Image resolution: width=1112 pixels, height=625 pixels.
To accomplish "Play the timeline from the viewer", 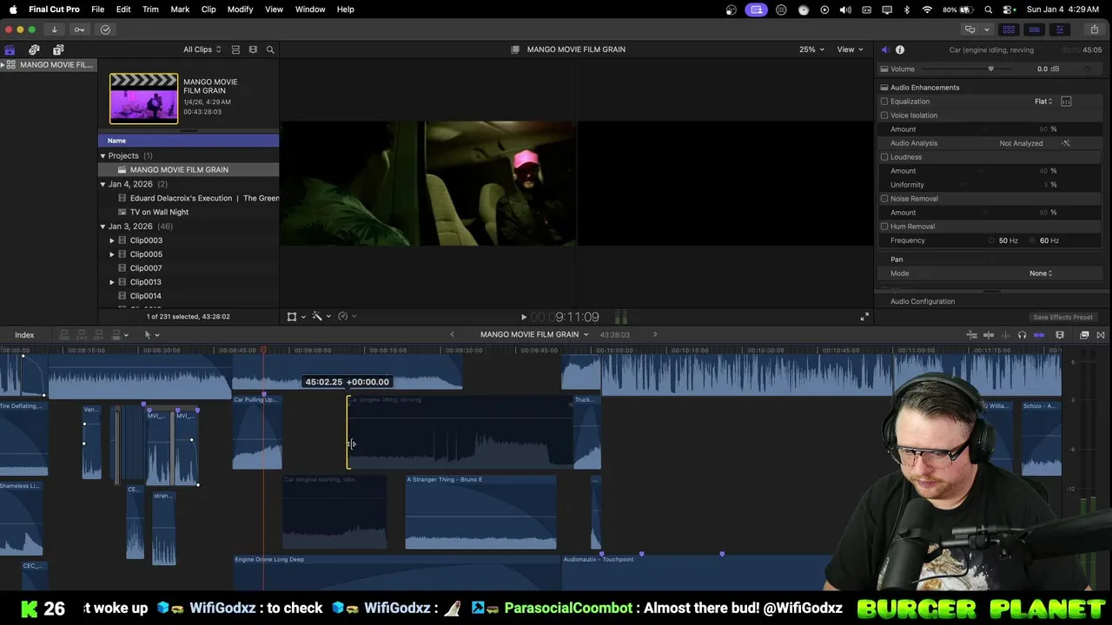I will pyautogui.click(x=523, y=318).
